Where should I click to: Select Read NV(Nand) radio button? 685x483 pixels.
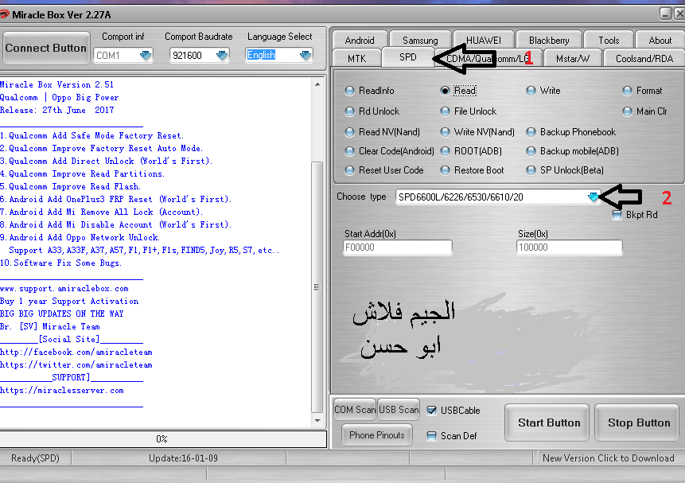point(349,132)
